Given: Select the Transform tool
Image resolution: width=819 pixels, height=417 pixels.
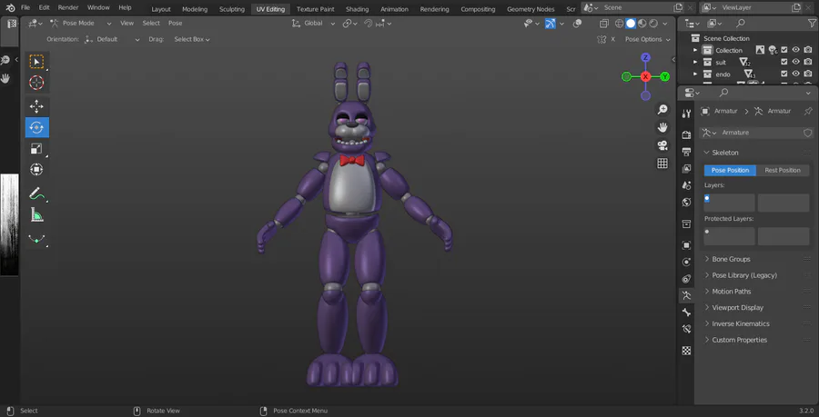Looking at the screenshot, I should tap(36, 169).
